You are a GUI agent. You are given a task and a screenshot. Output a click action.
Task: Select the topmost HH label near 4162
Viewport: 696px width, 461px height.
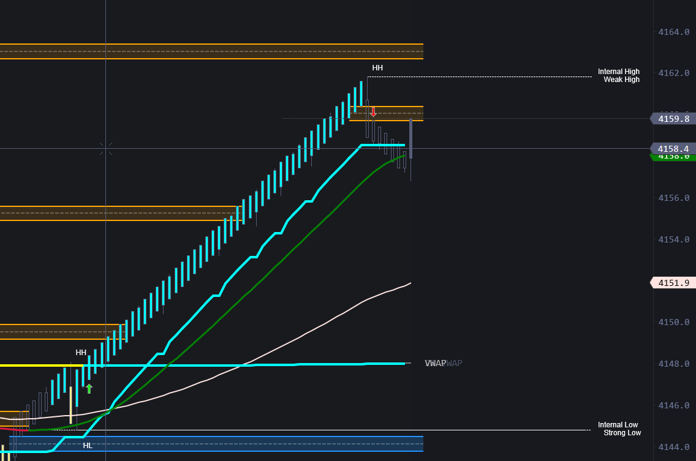click(377, 68)
